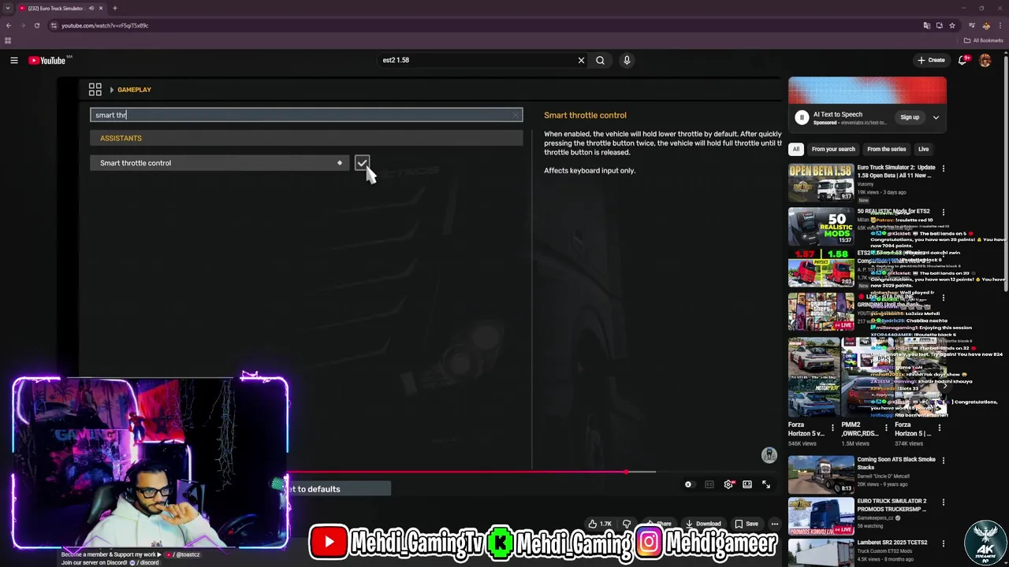This screenshot has width=1009, height=567.
Task: Open the Chrome profile avatar
Action: point(986,25)
